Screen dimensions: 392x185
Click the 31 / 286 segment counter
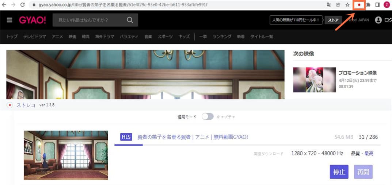(x=368, y=137)
